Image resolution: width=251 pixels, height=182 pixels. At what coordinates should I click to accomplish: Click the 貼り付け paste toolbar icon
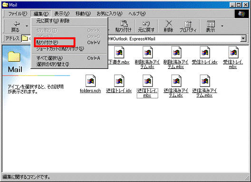tap(124, 27)
